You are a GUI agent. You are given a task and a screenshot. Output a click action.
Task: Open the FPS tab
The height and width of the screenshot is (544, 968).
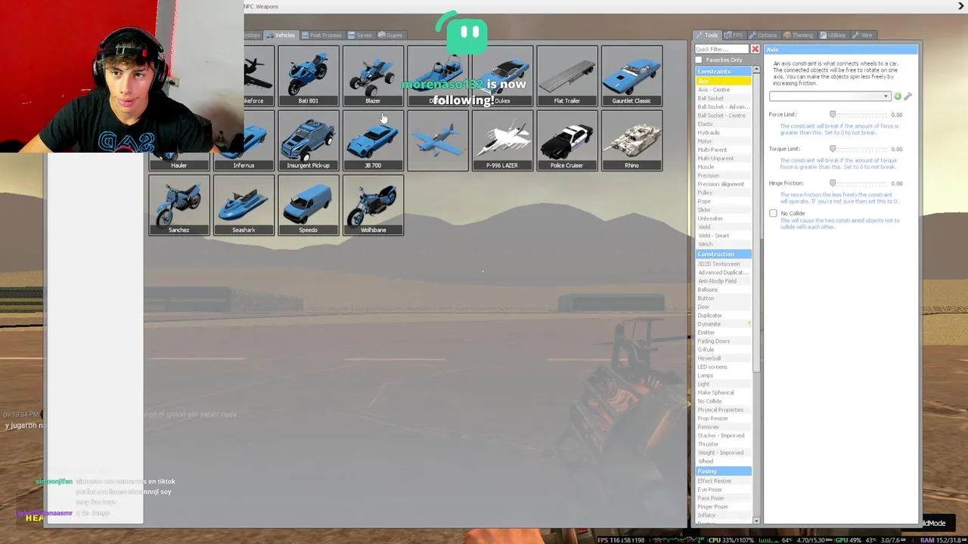tap(734, 35)
